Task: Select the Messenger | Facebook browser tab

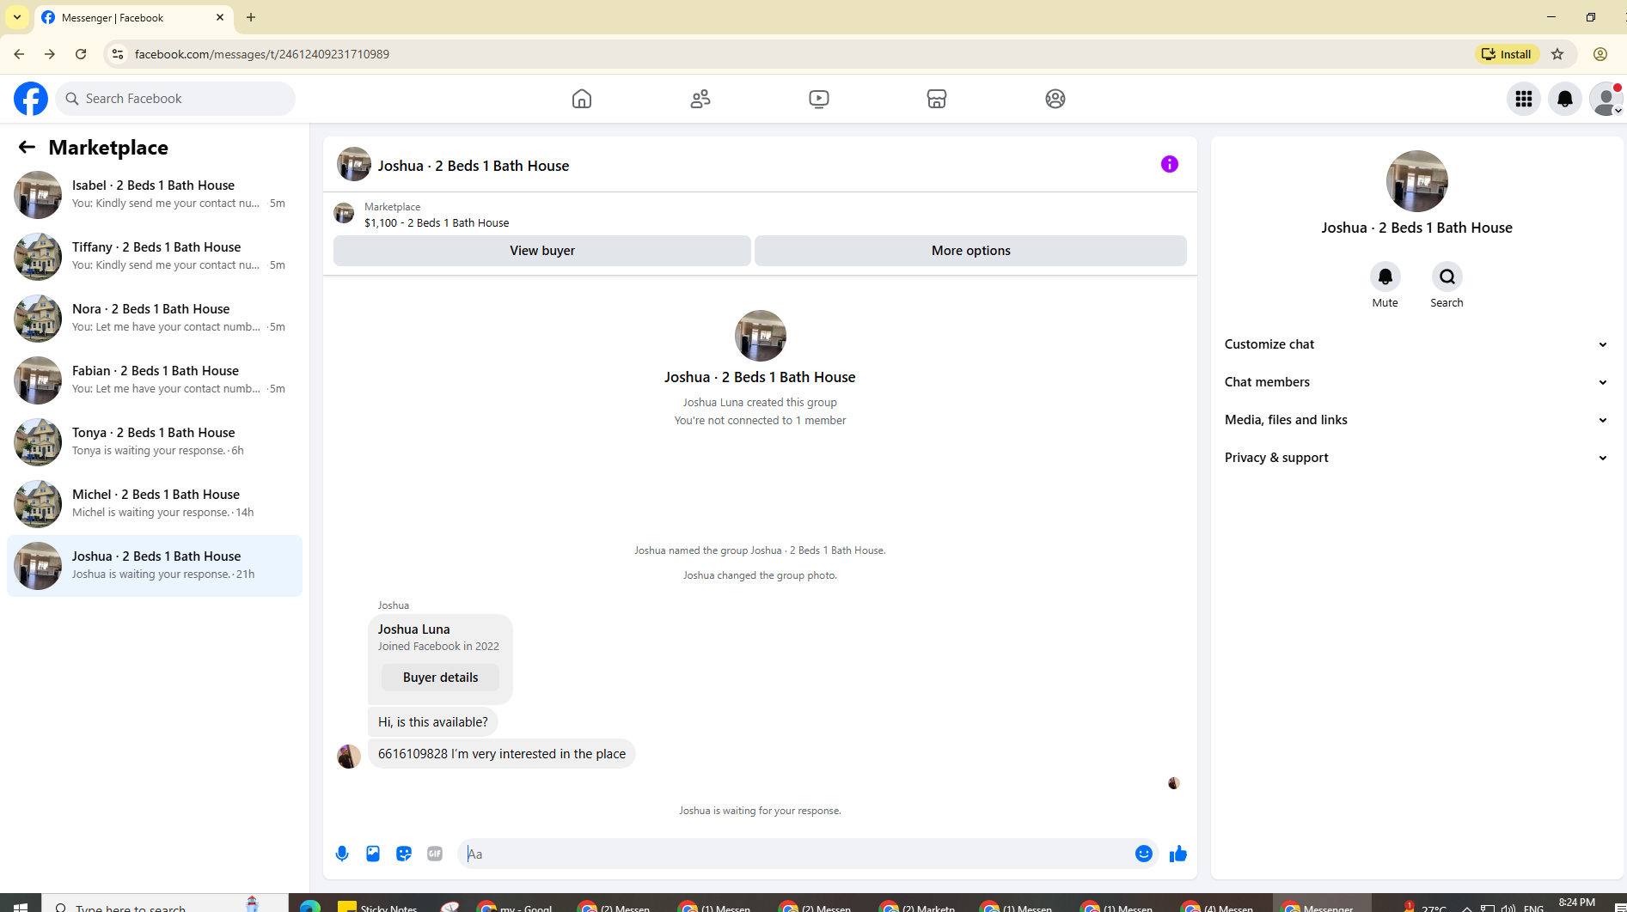Action: tap(133, 17)
